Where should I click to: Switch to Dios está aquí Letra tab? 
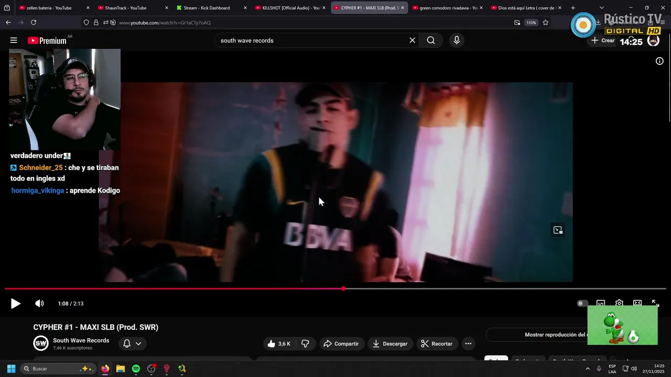527,8
